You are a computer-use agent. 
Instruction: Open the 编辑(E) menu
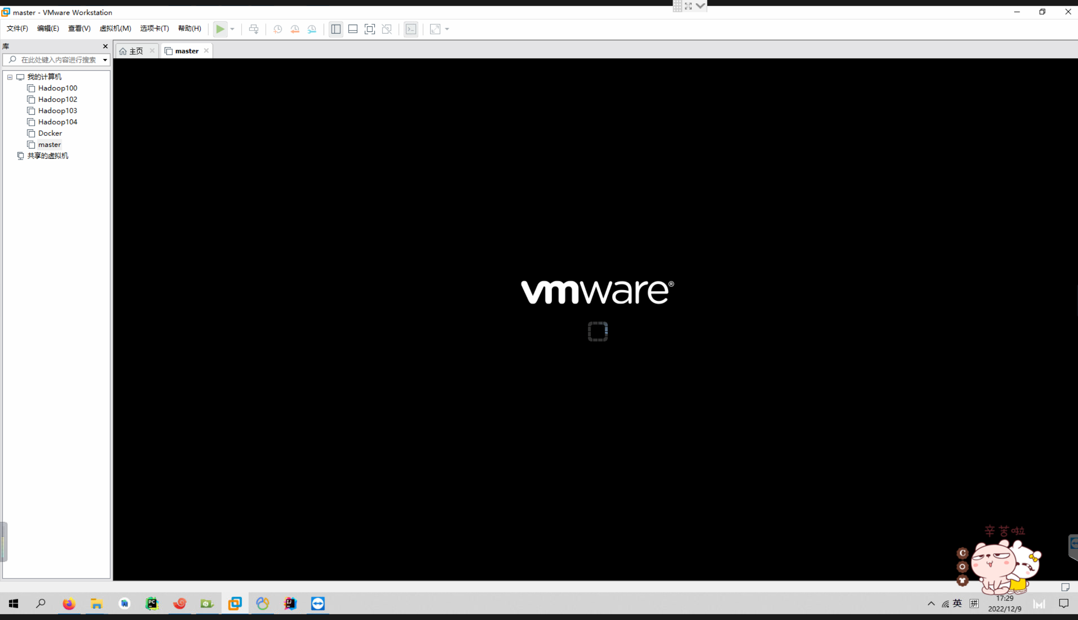tap(48, 28)
